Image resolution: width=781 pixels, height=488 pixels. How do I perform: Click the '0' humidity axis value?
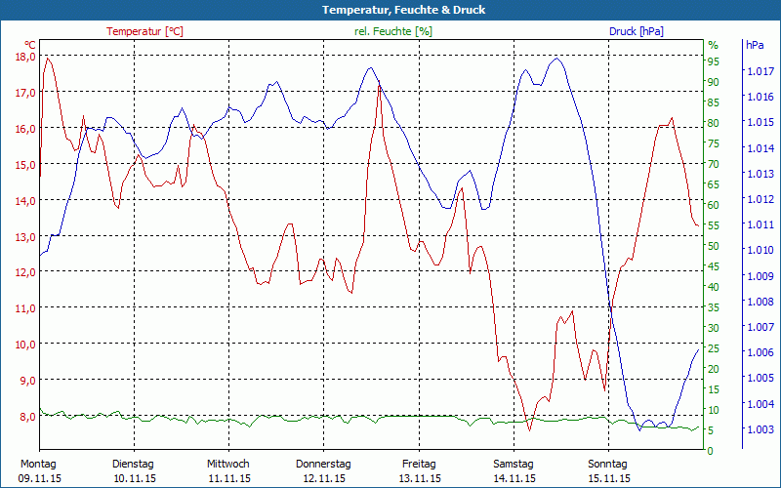tap(711, 451)
